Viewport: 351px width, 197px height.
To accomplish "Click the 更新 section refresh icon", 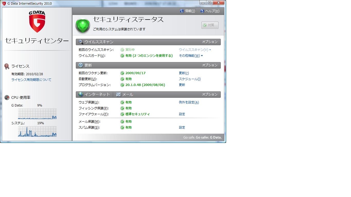I will (81, 65).
